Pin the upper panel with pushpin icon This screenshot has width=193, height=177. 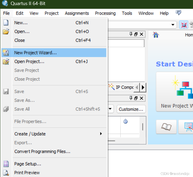[131, 34]
